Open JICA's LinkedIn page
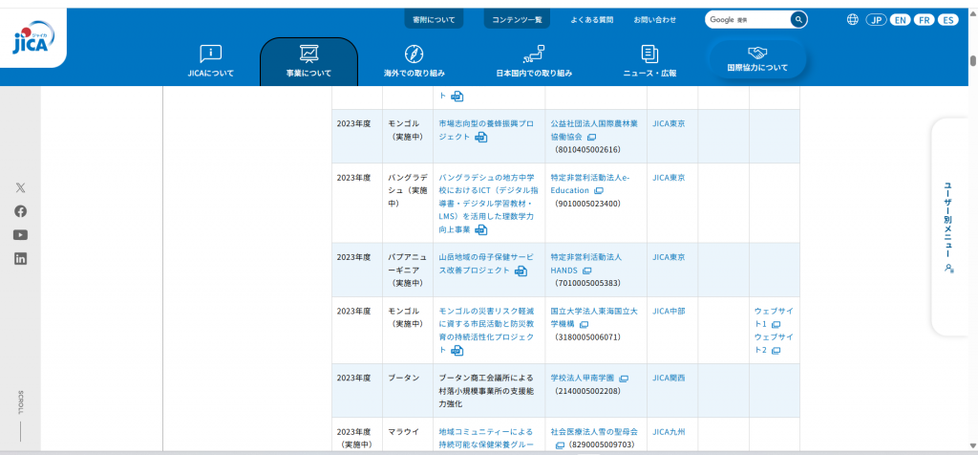The width and height of the screenshot is (978, 455). pyautogui.click(x=20, y=258)
